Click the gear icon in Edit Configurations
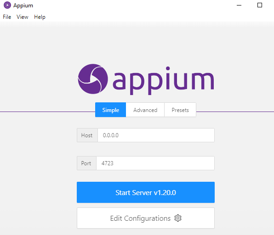Image resolution: width=274 pixels, height=235 pixels. (x=178, y=218)
